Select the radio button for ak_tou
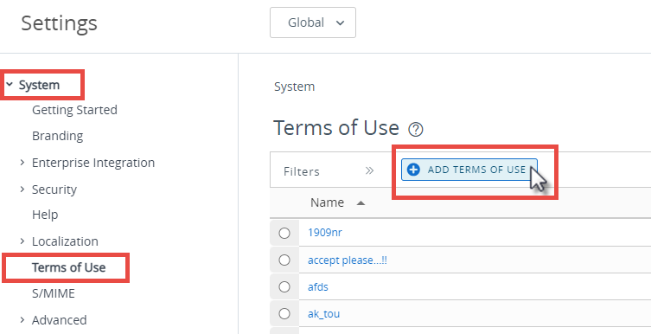Image resolution: width=651 pixels, height=334 pixels. click(x=284, y=313)
